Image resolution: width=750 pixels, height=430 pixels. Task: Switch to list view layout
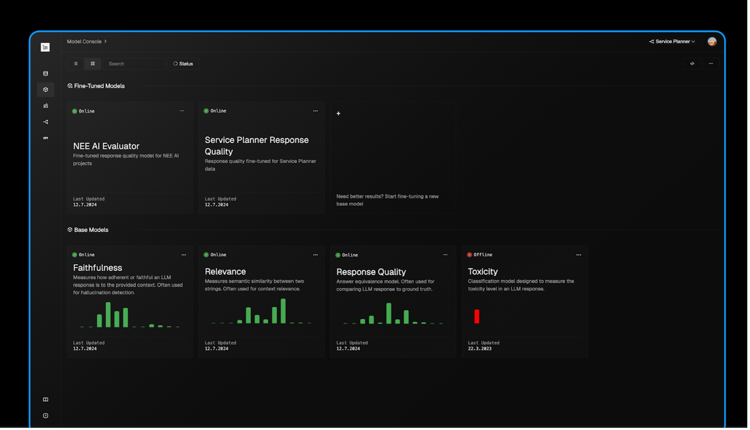pos(76,64)
